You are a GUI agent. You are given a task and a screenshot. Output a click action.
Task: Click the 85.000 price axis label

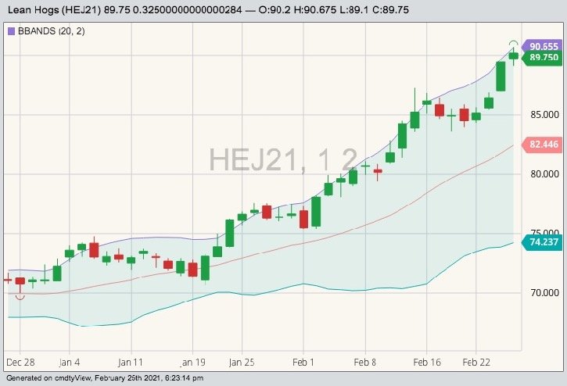pyautogui.click(x=544, y=115)
